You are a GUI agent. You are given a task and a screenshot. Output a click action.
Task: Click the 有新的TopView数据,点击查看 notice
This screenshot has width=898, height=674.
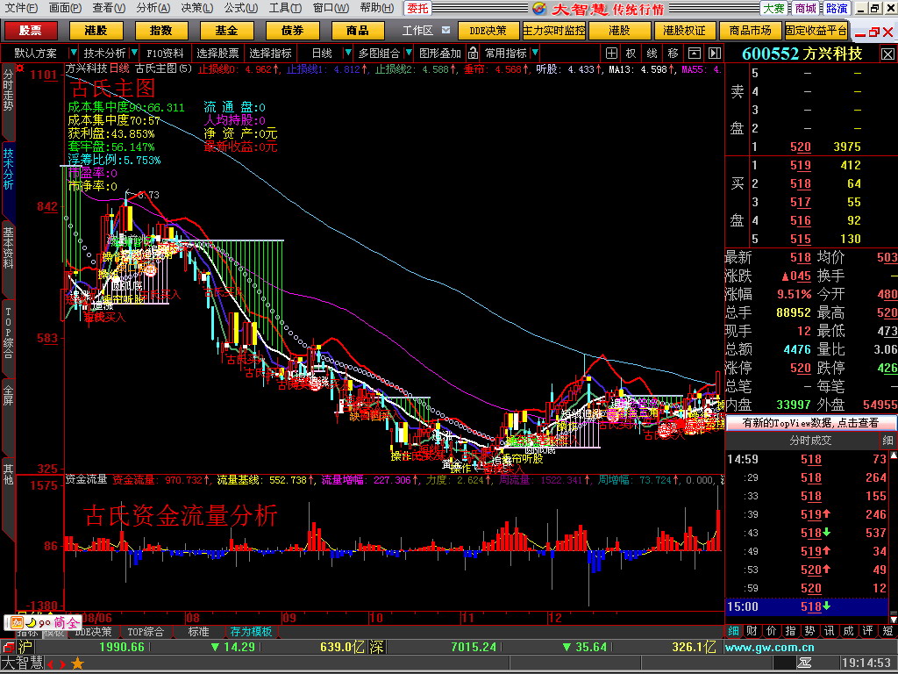click(810, 423)
